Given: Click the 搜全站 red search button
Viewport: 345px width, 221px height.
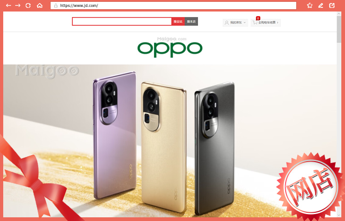Looking at the screenshot, I should click(178, 21).
